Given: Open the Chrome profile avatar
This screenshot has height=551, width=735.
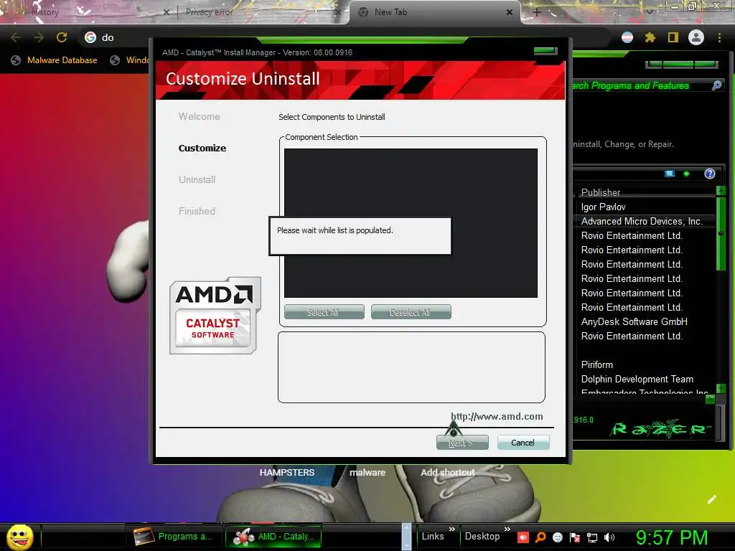Looking at the screenshot, I should click(696, 37).
